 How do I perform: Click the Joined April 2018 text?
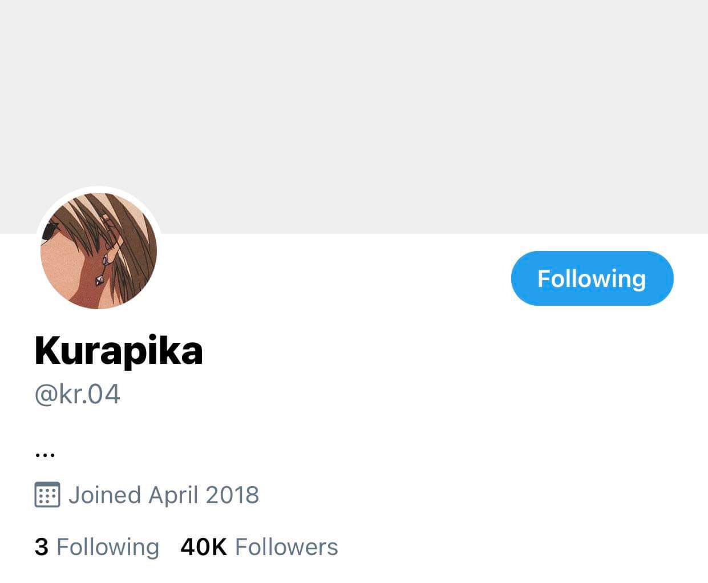coord(164,495)
